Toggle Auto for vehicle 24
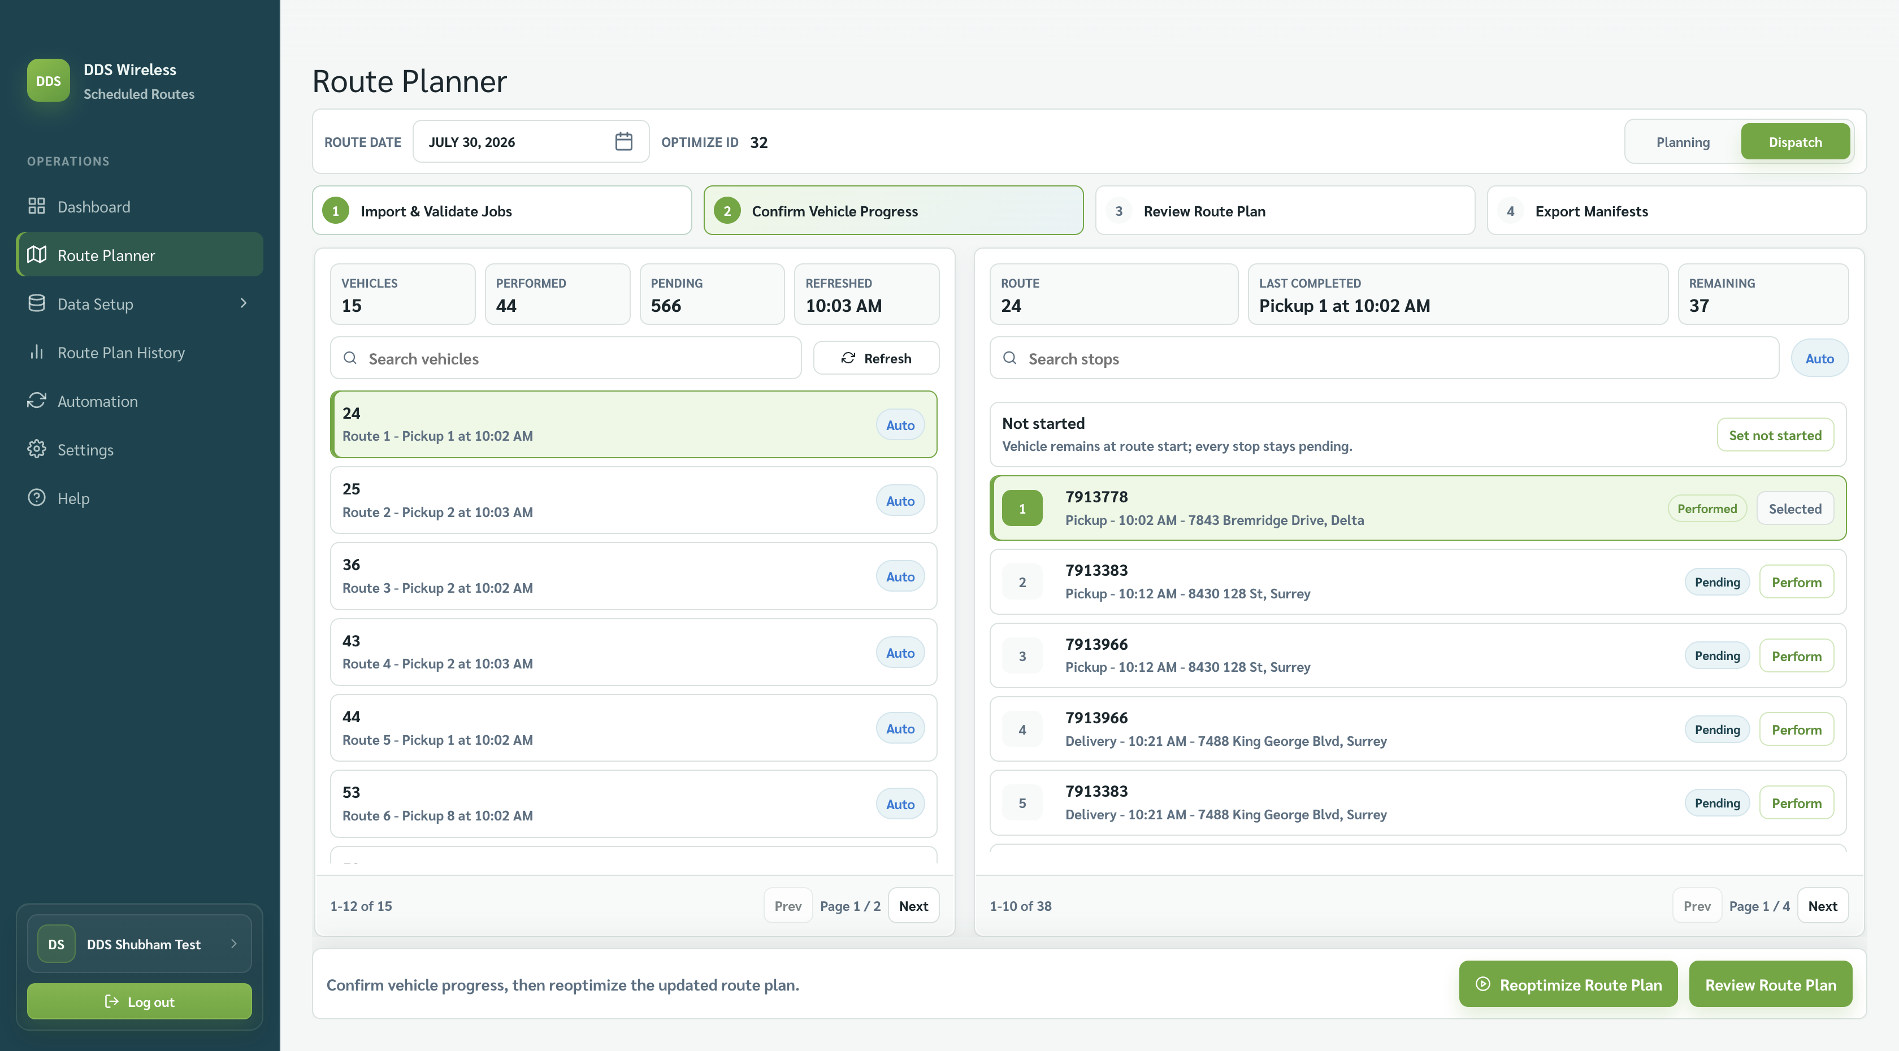 (900, 425)
